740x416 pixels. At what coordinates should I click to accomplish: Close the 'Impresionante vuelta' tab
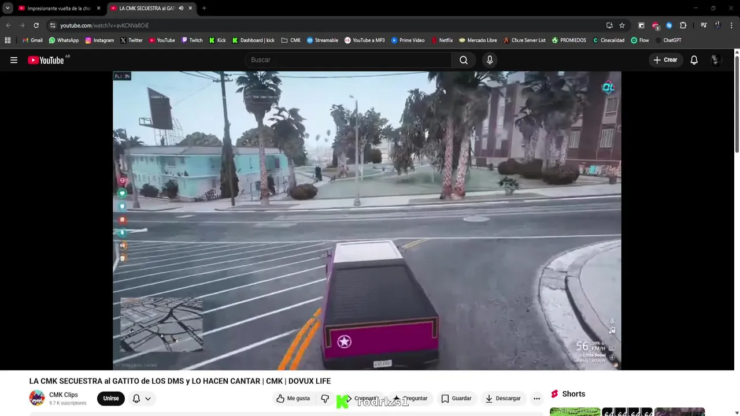point(98,8)
